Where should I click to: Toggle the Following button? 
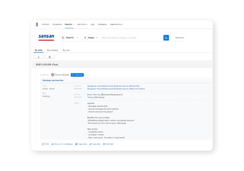[77, 75]
